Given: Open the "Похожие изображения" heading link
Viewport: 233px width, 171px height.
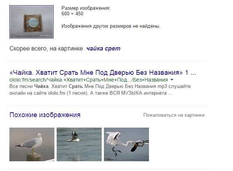Looking at the screenshot, I should coord(45,115).
